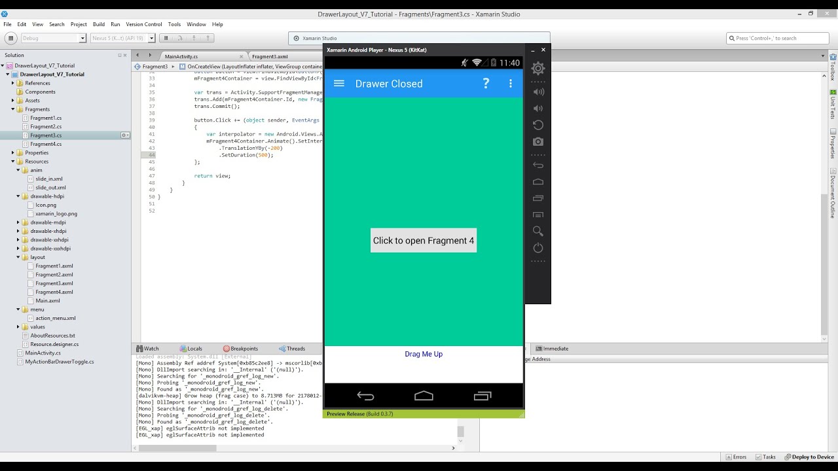Screen dimensions: 838x471
Task: Open the Immediate pad tab
Action: pyautogui.click(x=552, y=349)
